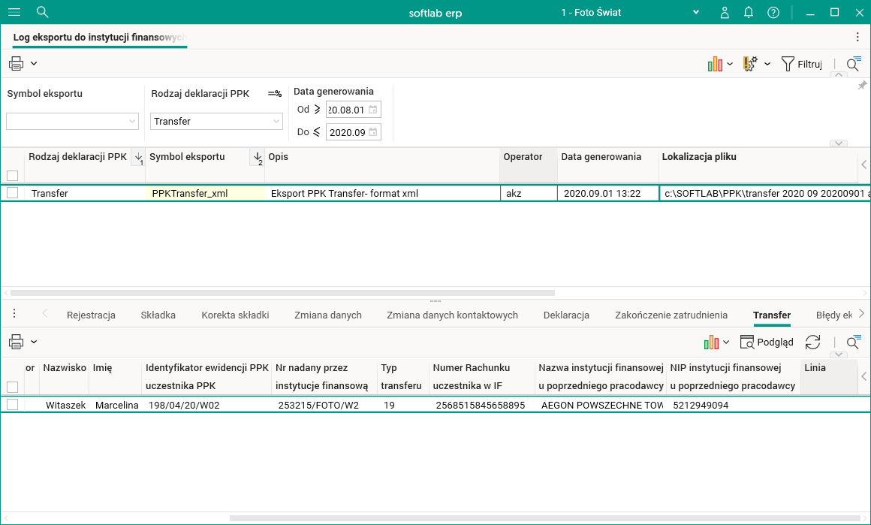The height and width of the screenshot is (525, 871).
Task: Collapse the filter panel with up chevron
Action: click(x=838, y=75)
